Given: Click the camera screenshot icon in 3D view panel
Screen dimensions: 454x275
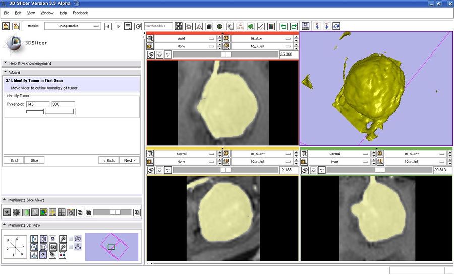Looking at the screenshot, I should [x=53, y=247].
